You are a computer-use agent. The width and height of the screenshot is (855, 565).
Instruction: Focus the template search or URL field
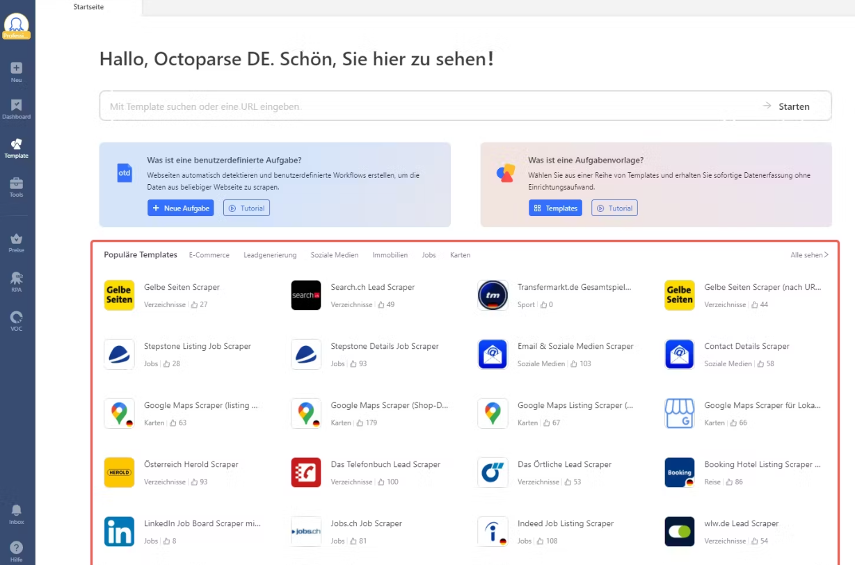pyautogui.click(x=465, y=106)
